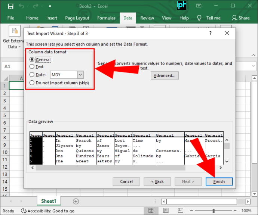Select the General radio button
Screen dimensions: 258x215
coord(32,59)
